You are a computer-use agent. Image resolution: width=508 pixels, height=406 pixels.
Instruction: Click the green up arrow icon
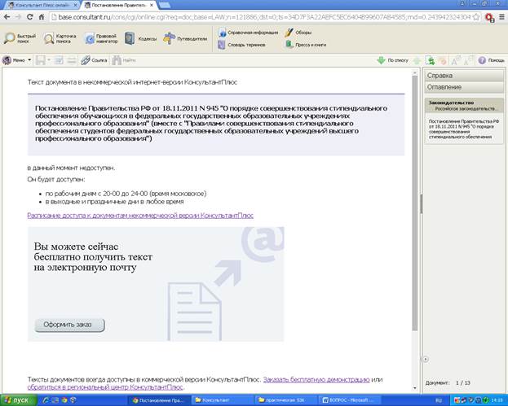[x=417, y=60]
